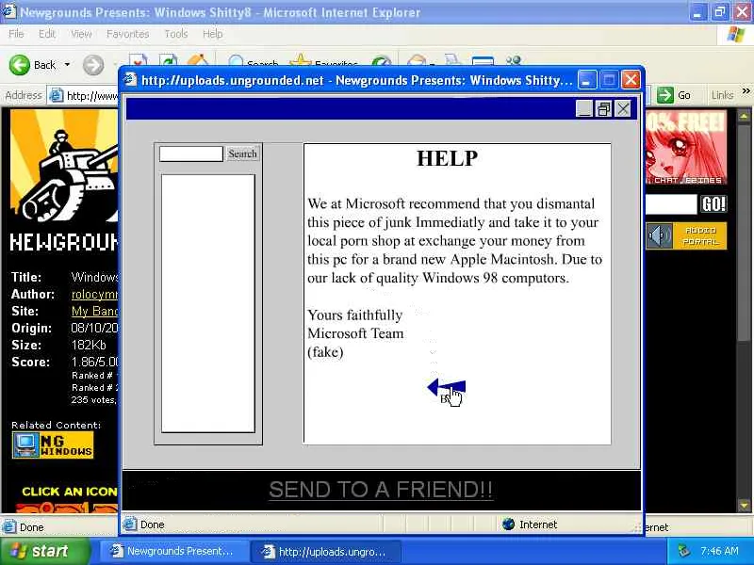Click the page icon in IE address bar
Image resolution: width=754 pixels, height=565 pixels.
click(57, 95)
